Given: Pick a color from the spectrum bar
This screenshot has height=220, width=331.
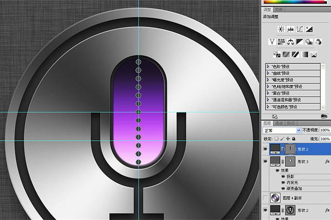Looking at the screenshot, I should [295, 2].
